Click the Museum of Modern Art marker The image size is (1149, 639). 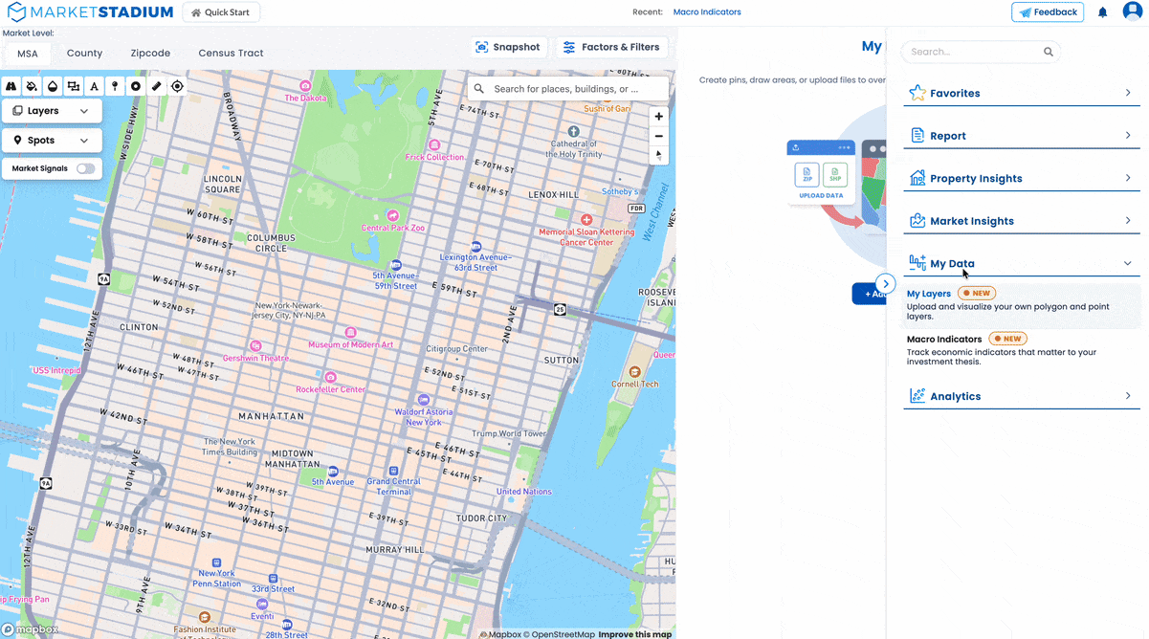tap(350, 335)
